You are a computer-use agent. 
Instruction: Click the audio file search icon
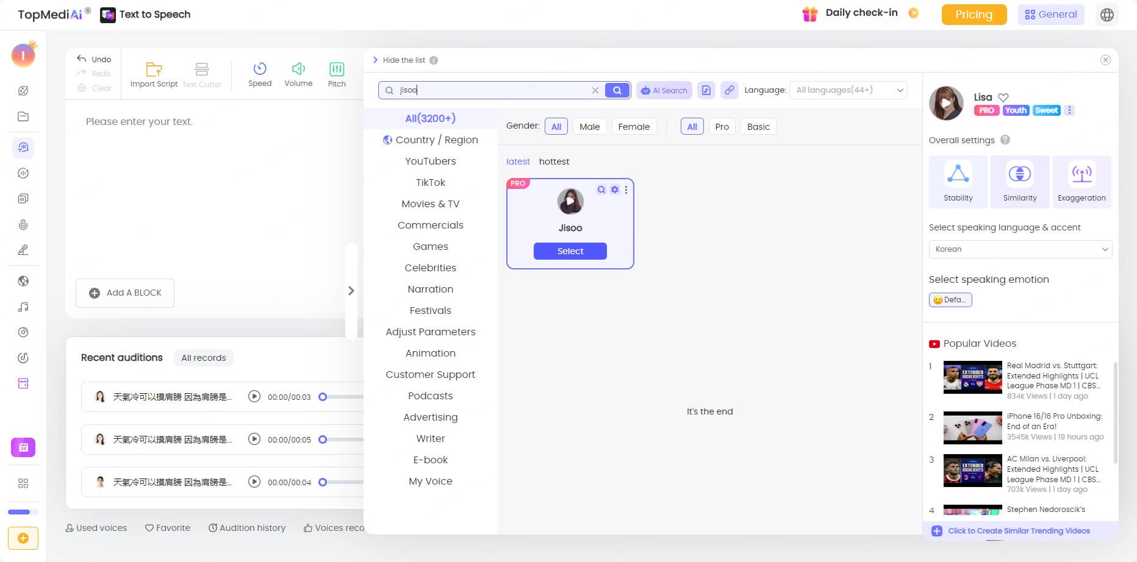point(706,90)
